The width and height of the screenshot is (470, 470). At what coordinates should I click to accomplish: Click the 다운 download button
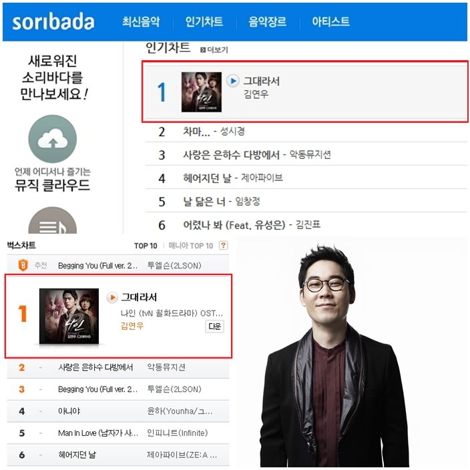214,326
